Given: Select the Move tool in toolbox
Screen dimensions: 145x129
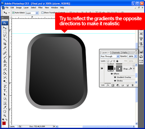Looking at the screenshot, I should (x=5, y=28).
